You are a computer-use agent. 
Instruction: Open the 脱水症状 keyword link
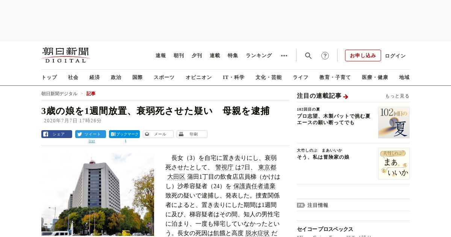coord(257,233)
